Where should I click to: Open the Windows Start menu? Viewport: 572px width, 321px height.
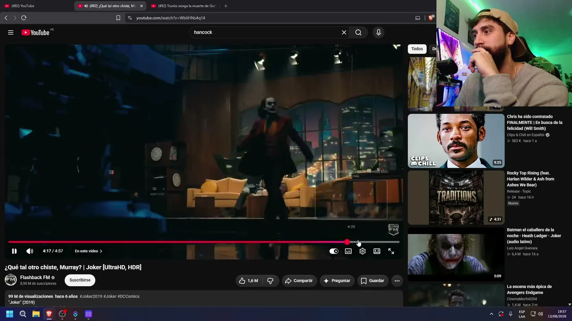[9, 314]
